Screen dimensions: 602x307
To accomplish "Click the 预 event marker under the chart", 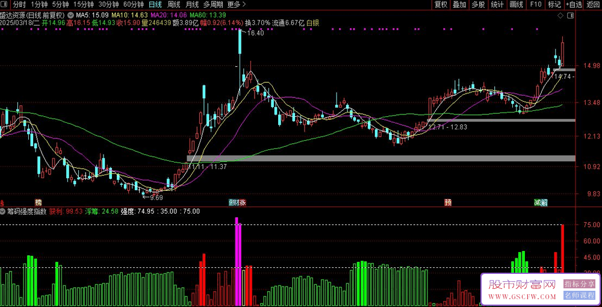I will 448,203.
